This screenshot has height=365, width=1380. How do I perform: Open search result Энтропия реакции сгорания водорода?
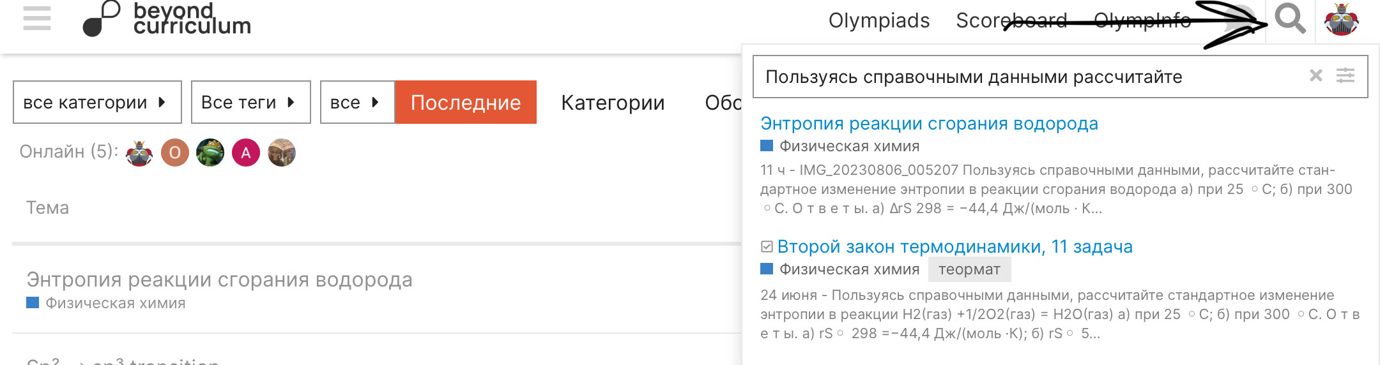tap(929, 123)
